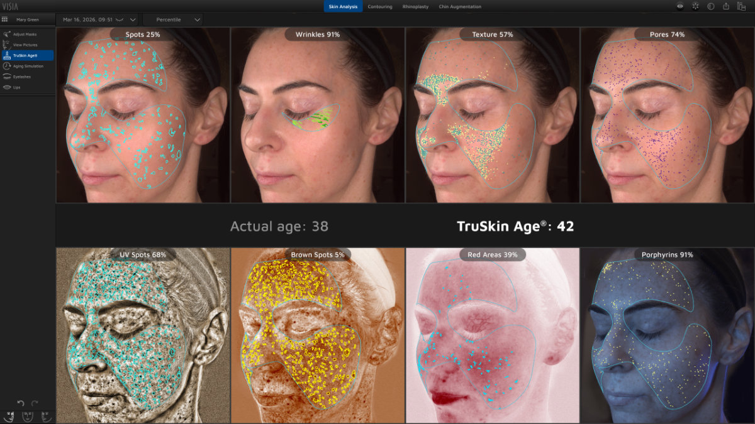Select the TruSkin Age sidebar icon

click(x=6, y=55)
